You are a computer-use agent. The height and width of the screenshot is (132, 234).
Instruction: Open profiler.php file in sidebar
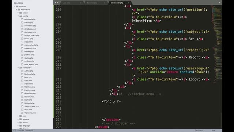[x=29, y=55]
